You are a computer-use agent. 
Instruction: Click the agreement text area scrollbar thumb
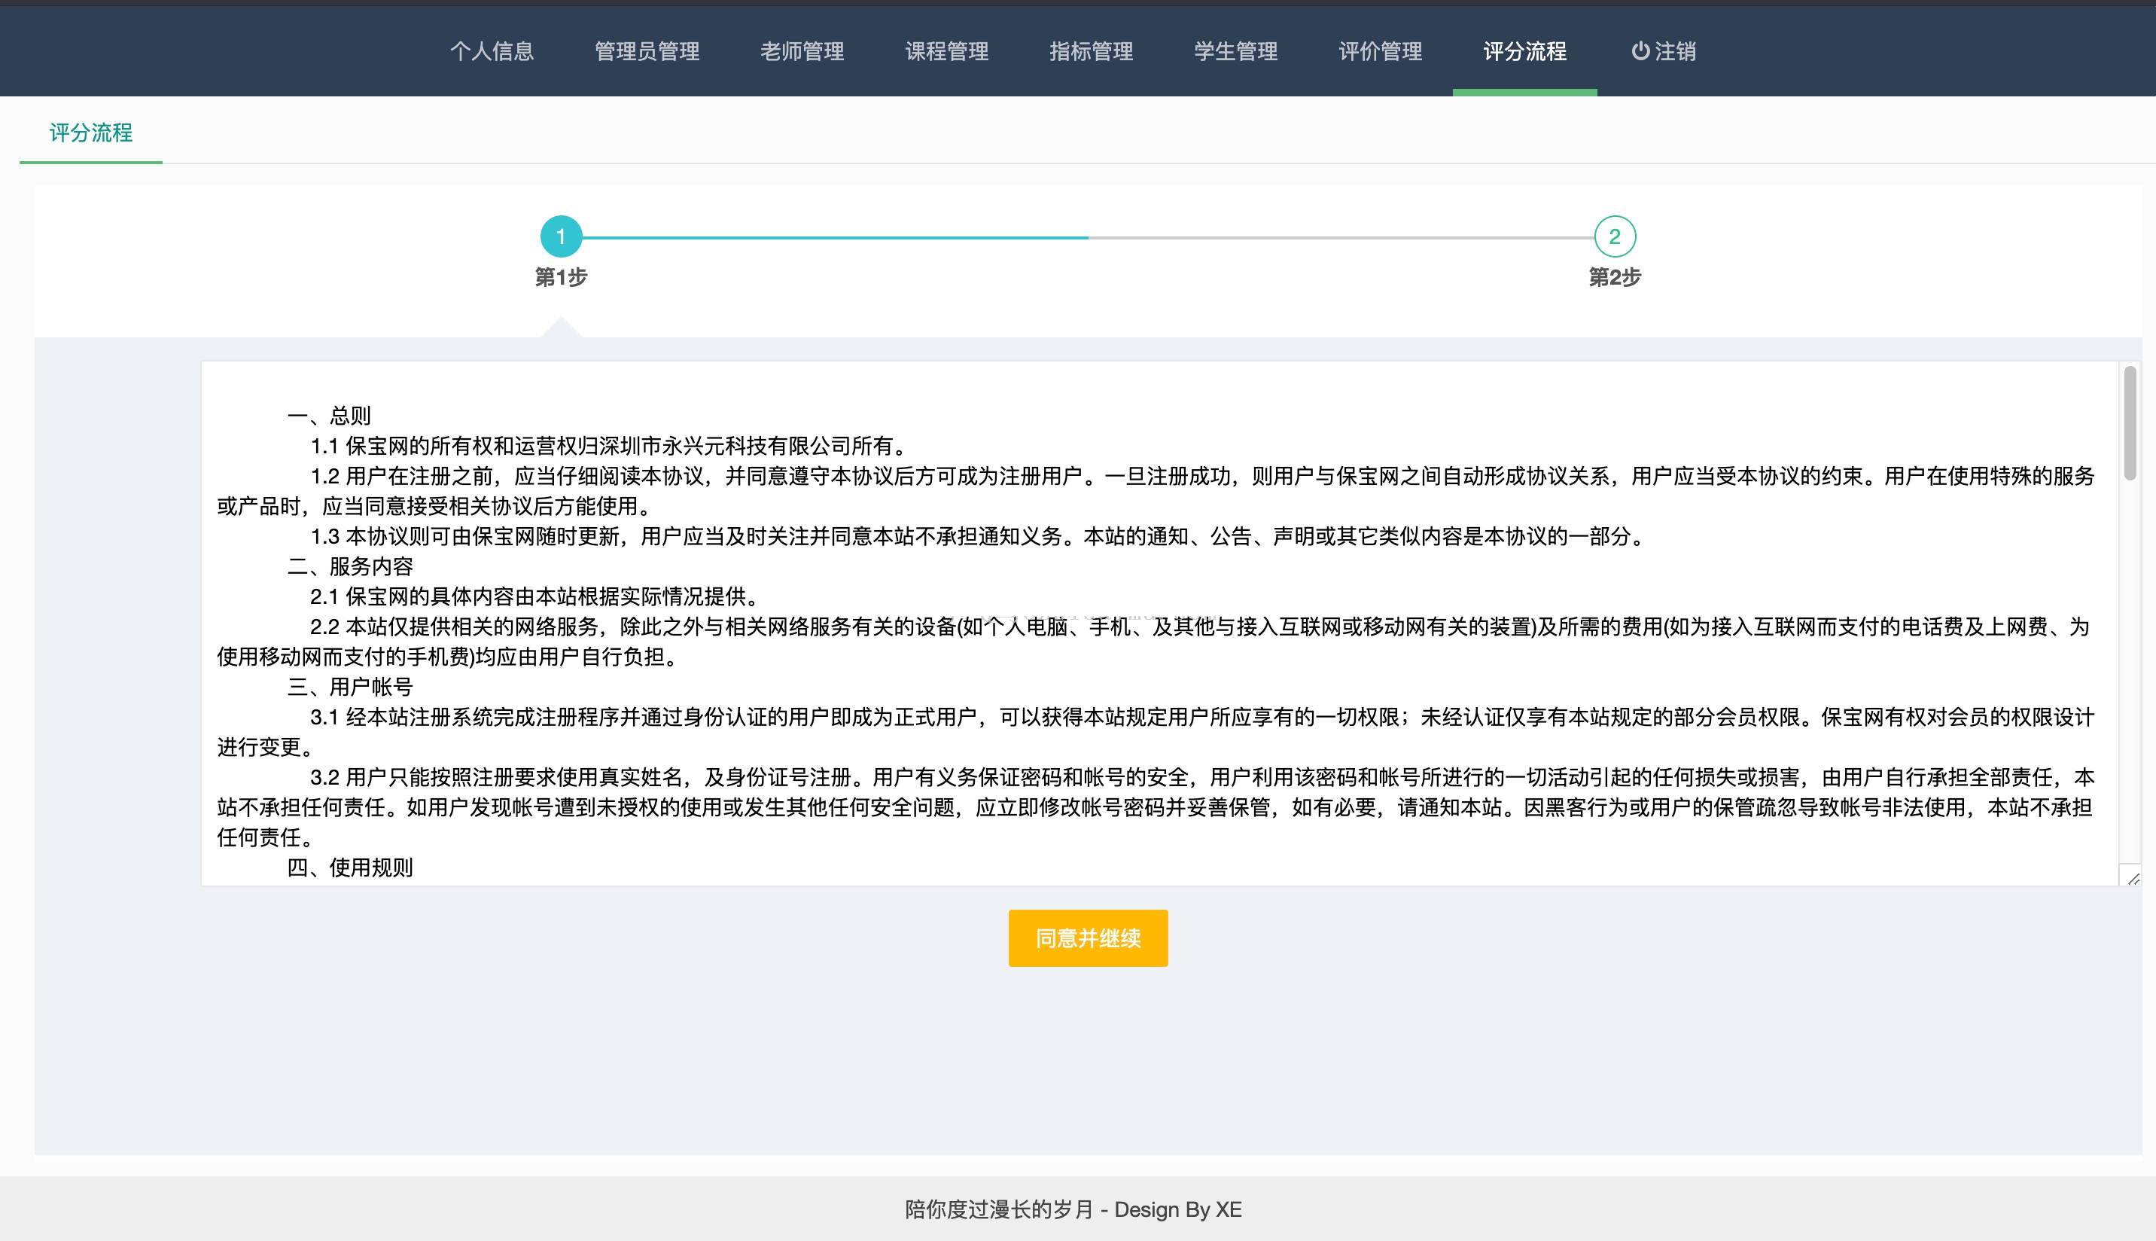[x=2130, y=422]
